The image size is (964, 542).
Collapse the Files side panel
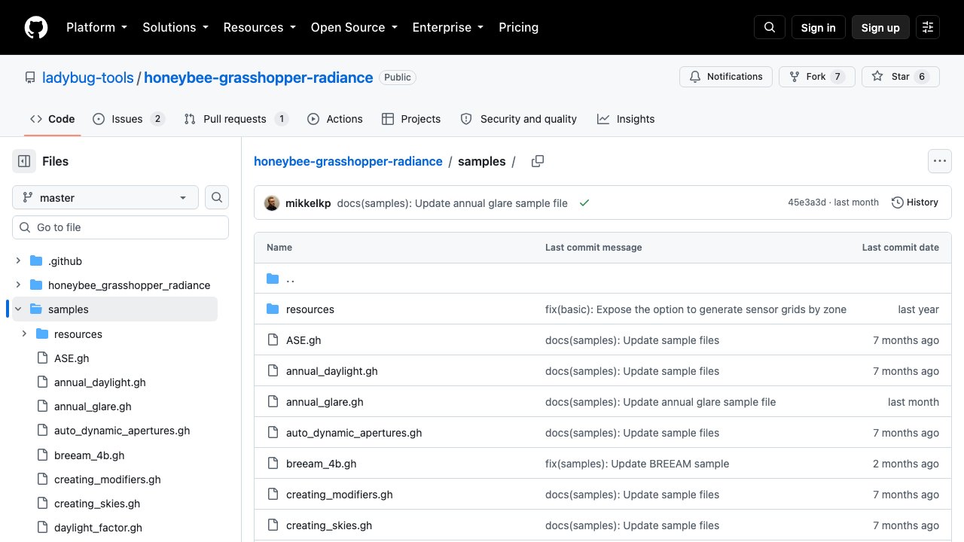[x=24, y=161]
